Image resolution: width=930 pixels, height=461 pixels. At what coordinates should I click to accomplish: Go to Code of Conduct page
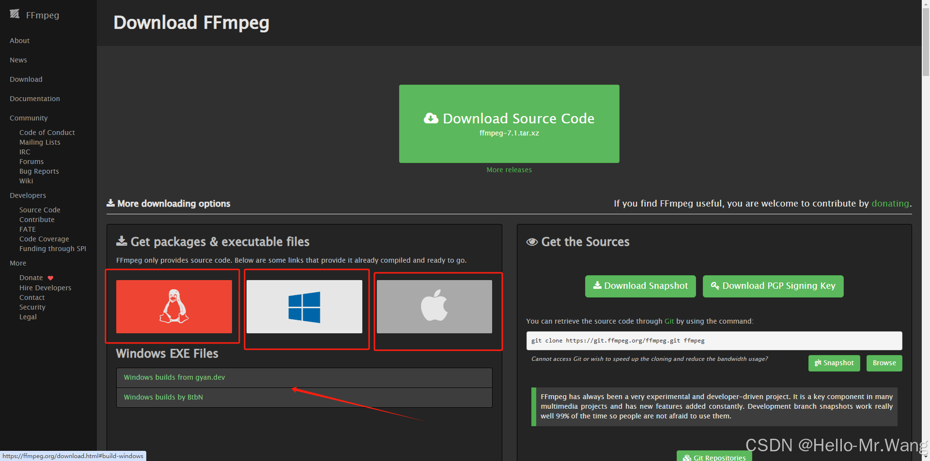point(47,133)
